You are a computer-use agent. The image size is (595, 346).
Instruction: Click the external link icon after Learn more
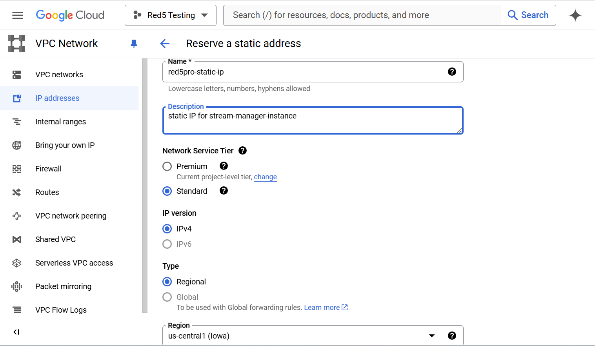[345, 308]
